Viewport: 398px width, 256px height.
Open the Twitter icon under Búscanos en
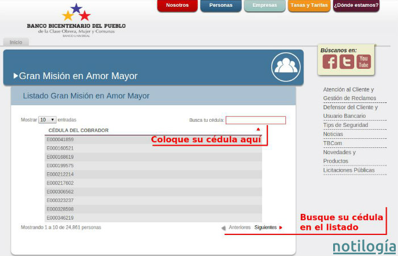[347, 61]
